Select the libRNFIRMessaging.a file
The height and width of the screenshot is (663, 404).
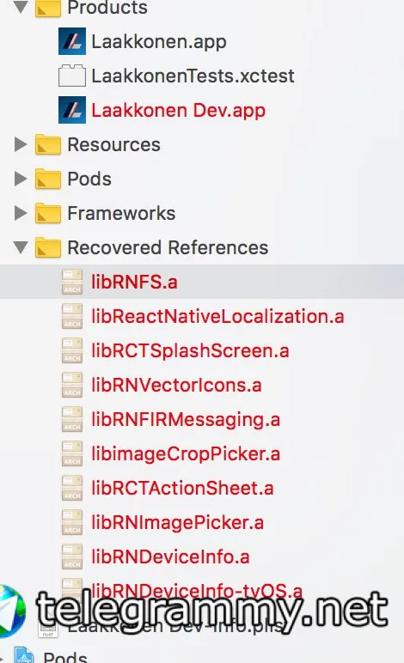[x=186, y=419]
